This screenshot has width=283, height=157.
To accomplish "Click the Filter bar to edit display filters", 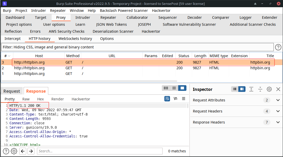I will pyautogui.click(x=137, y=47).
